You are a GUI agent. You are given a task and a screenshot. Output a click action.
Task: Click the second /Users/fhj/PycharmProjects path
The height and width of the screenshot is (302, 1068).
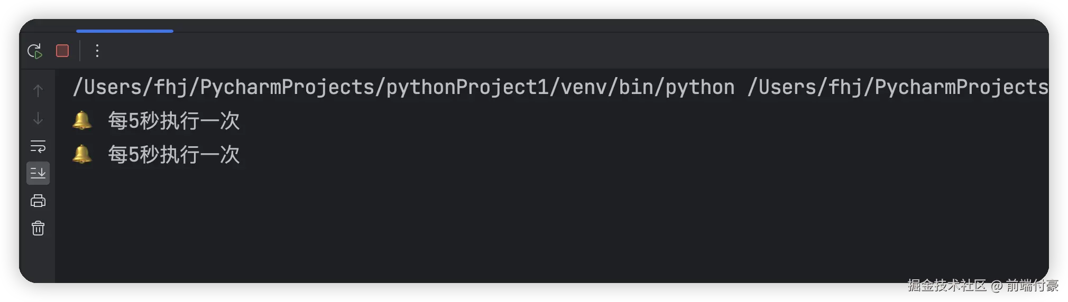tap(897, 87)
